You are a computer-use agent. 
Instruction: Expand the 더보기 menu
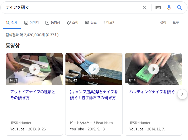point(109,22)
